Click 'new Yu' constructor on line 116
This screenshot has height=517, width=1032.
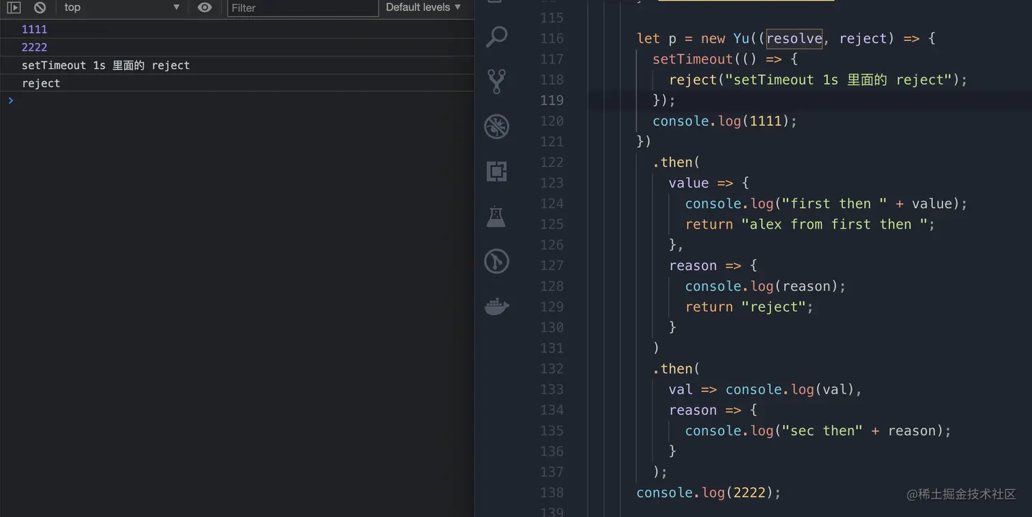(725, 39)
